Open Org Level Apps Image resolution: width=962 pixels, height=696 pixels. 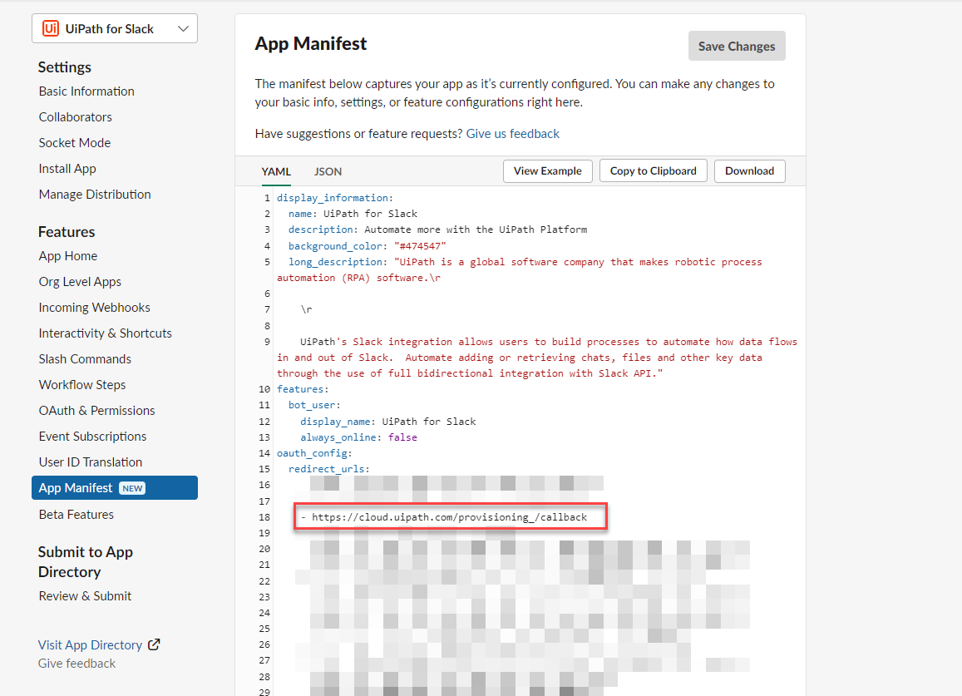click(x=80, y=282)
